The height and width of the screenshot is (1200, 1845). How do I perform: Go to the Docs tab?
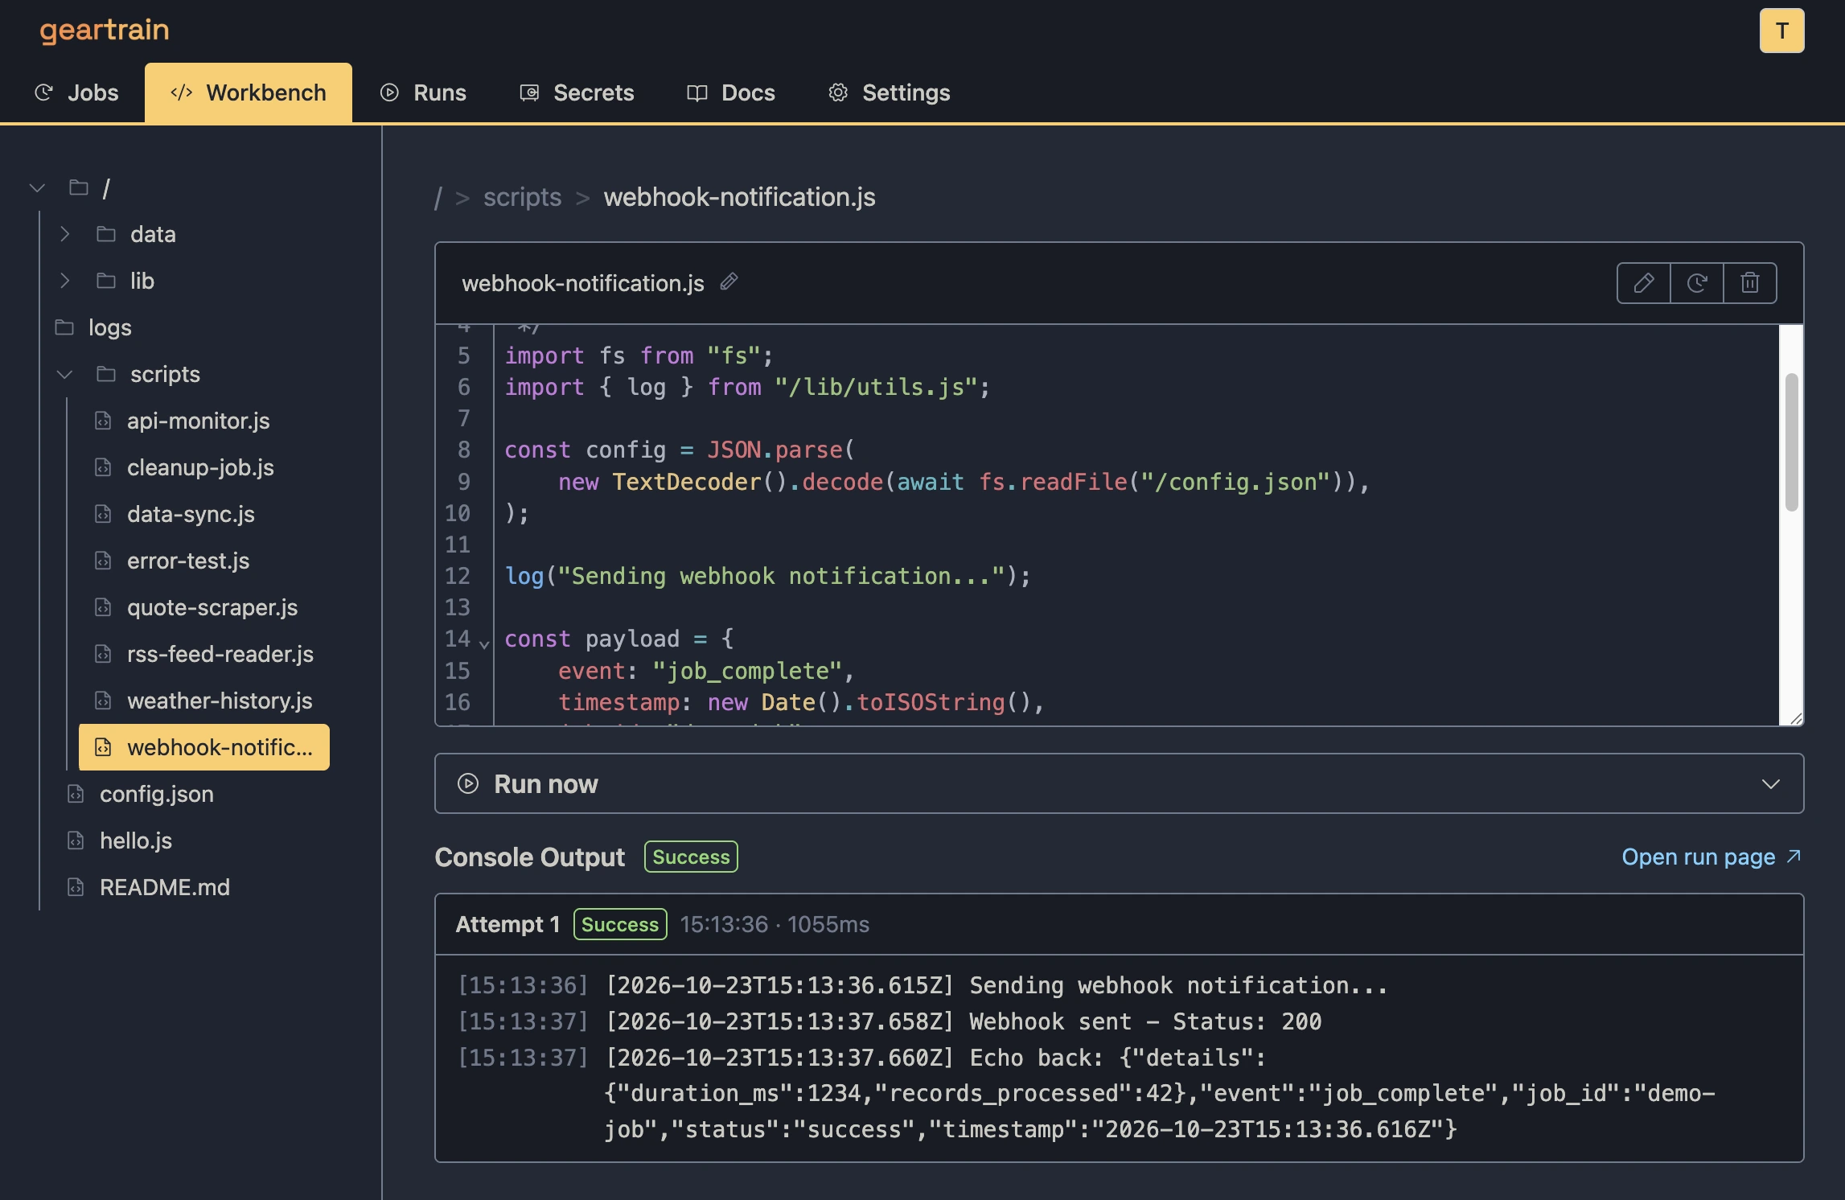(731, 92)
